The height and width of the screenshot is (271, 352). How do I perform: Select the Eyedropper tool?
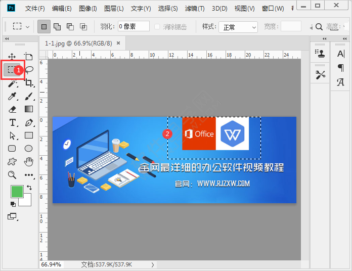coord(12,96)
